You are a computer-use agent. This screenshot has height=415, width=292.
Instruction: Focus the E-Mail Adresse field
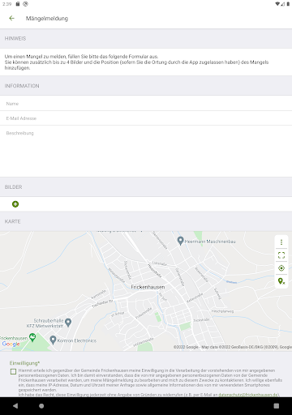tap(146, 118)
